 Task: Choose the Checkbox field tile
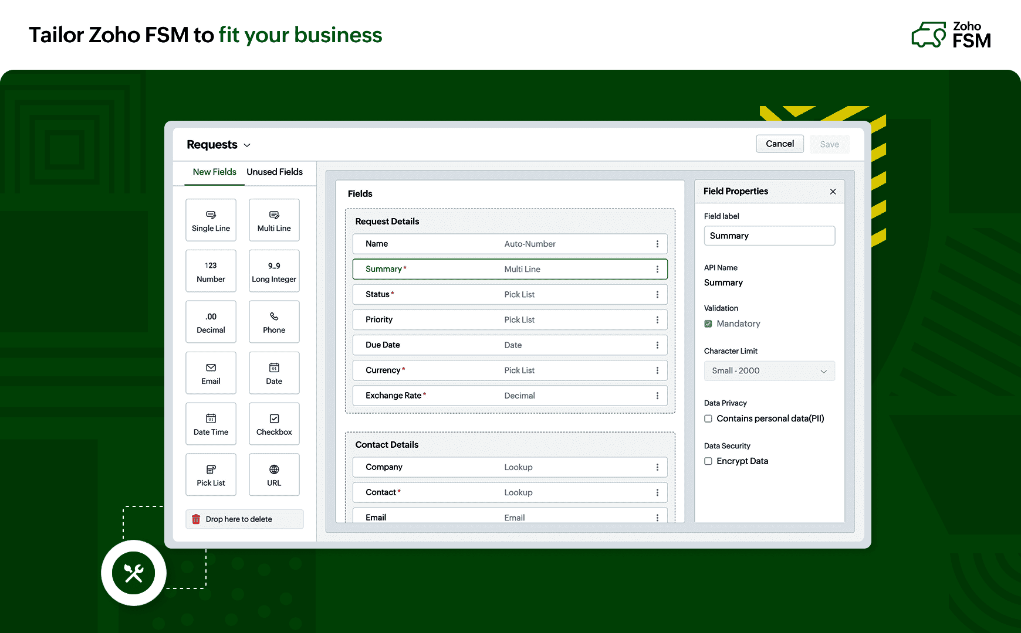coord(274,424)
